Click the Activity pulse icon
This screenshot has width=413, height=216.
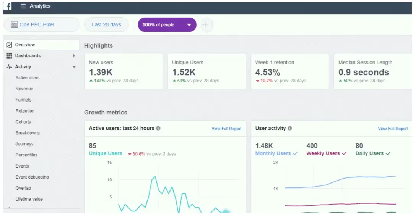click(x=10, y=67)
